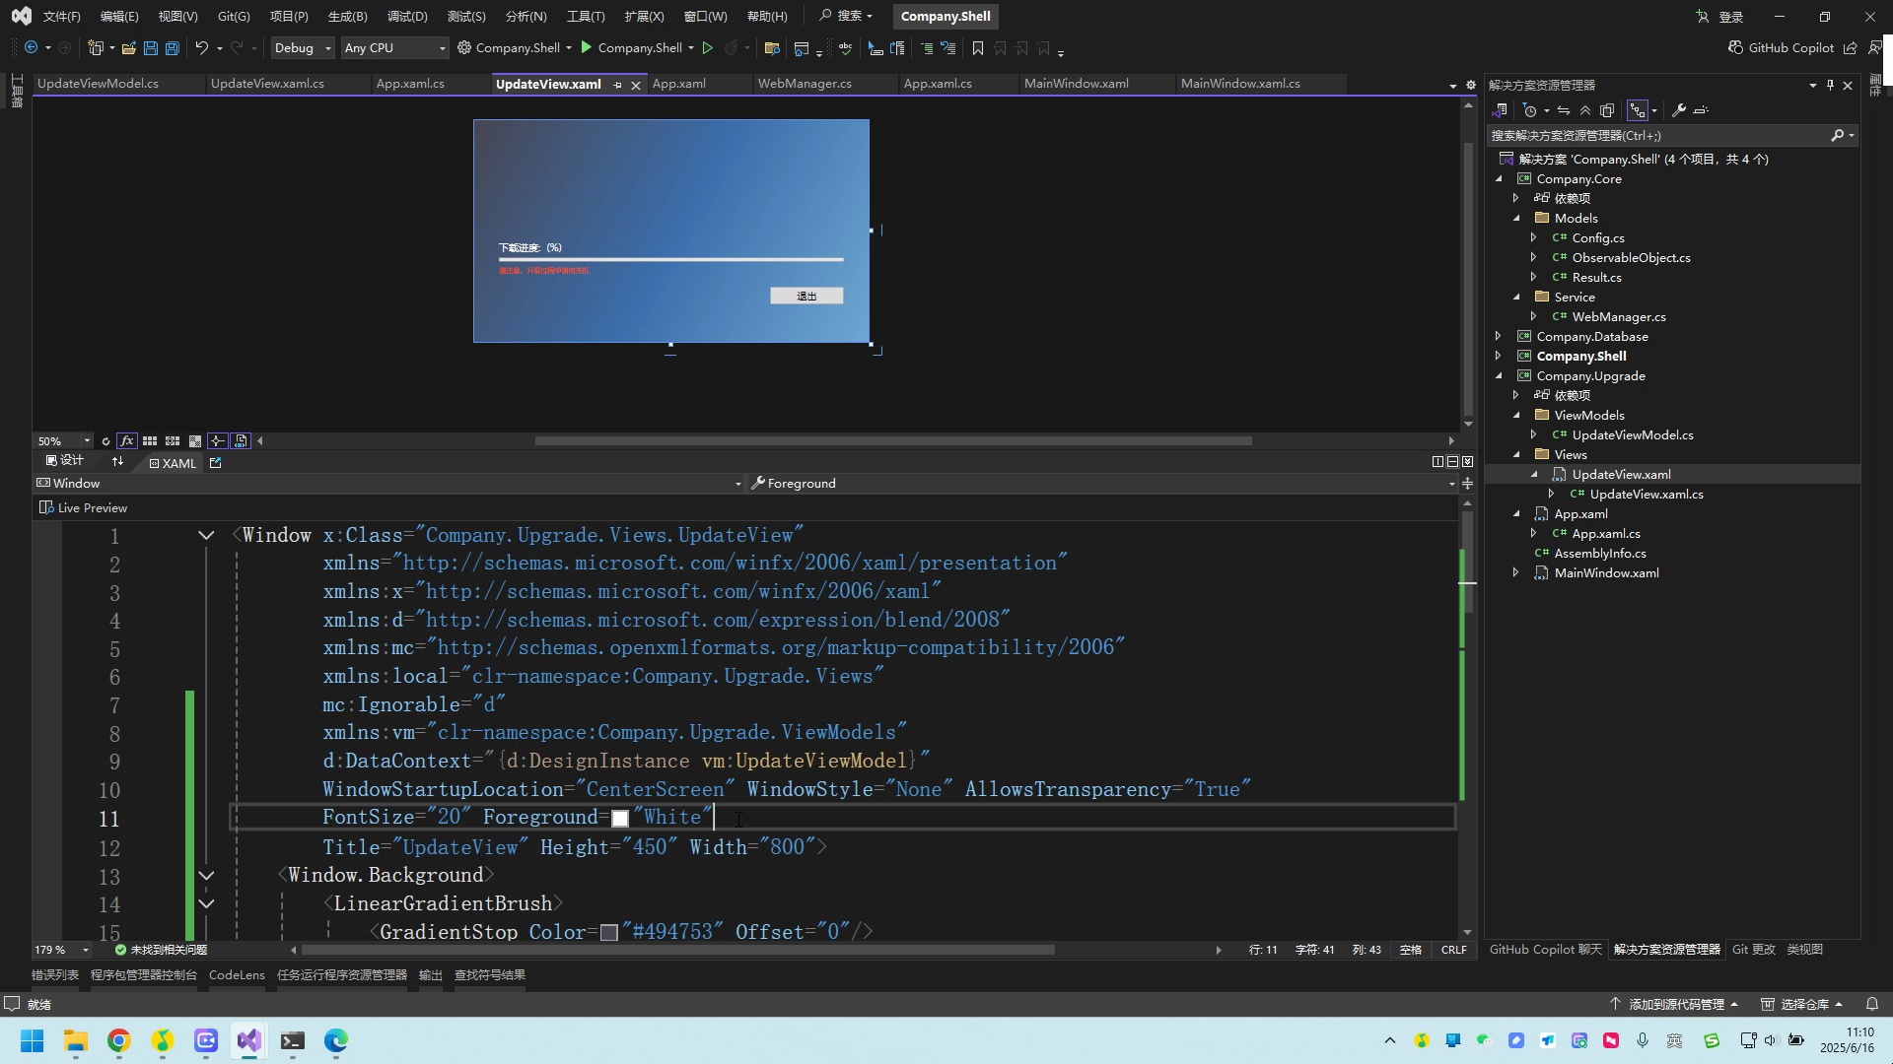Expand the Company.Database project node

1499,336
